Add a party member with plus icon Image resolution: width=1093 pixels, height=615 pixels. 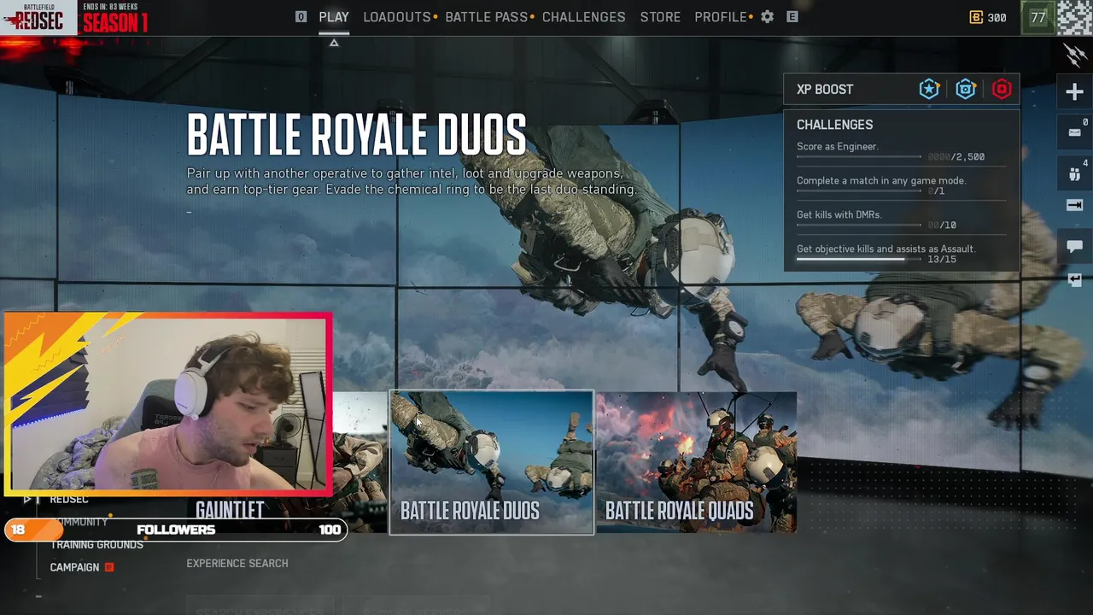pos(1075,91)
